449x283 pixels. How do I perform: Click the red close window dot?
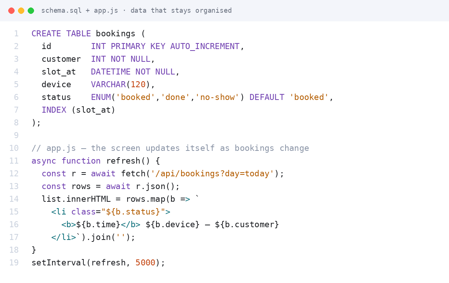point(11,10)
